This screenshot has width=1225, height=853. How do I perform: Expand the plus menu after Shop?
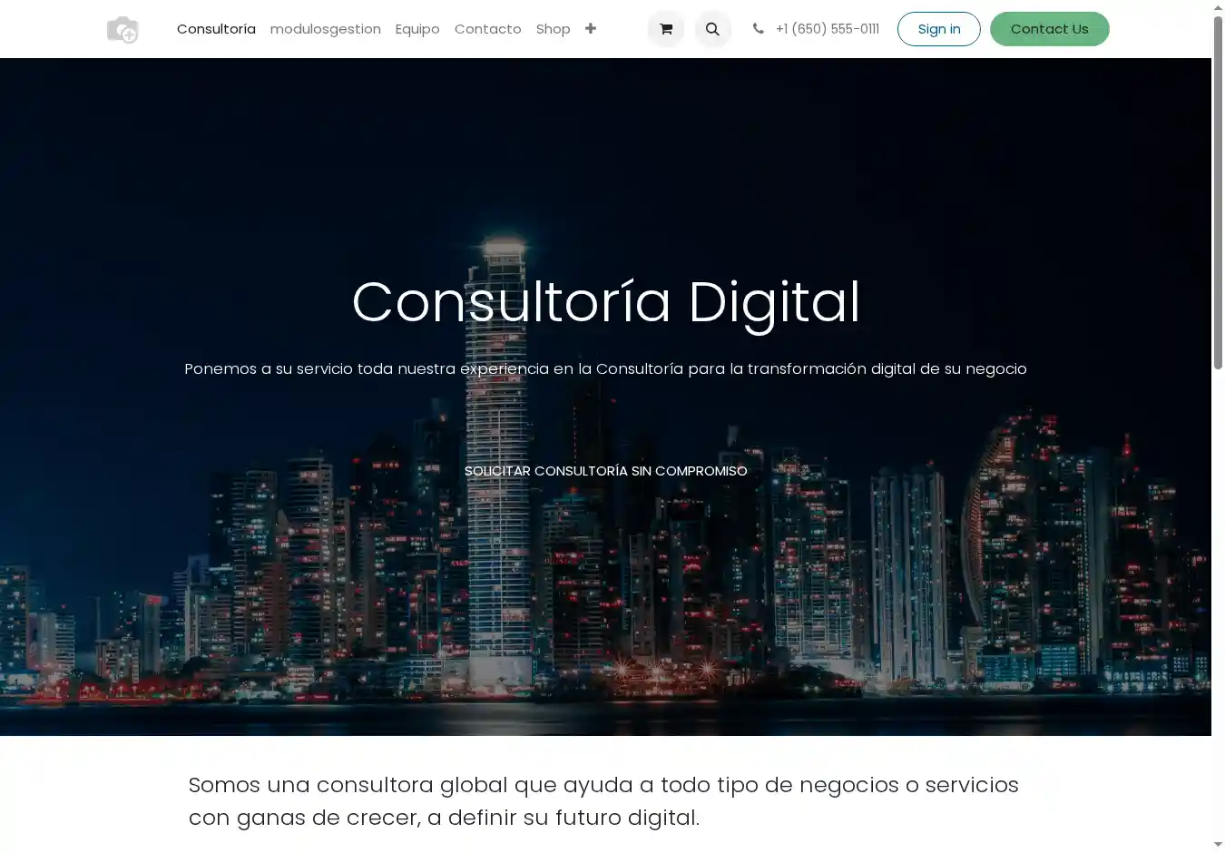[591, 29]
